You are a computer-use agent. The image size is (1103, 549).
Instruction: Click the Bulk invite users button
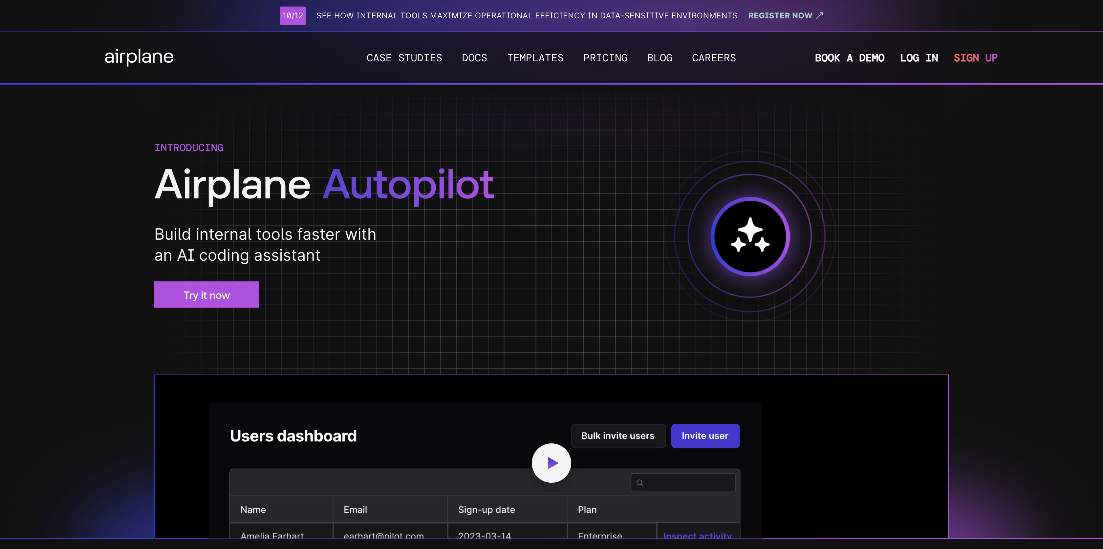[617, 436]
